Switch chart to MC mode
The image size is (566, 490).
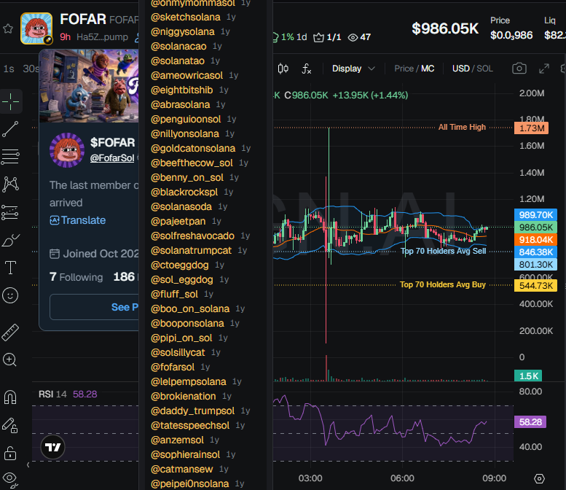[428, 69]
